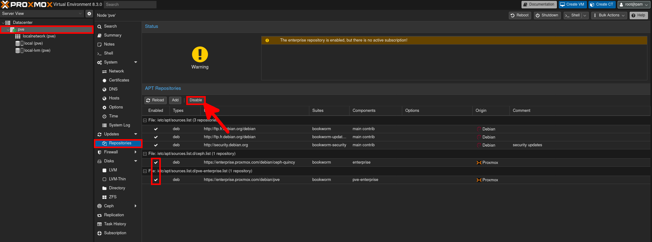The height and width of the screenshot is (242, 652).
Task: Click the ZFS grid icon
Action: [x=104, y=197]
